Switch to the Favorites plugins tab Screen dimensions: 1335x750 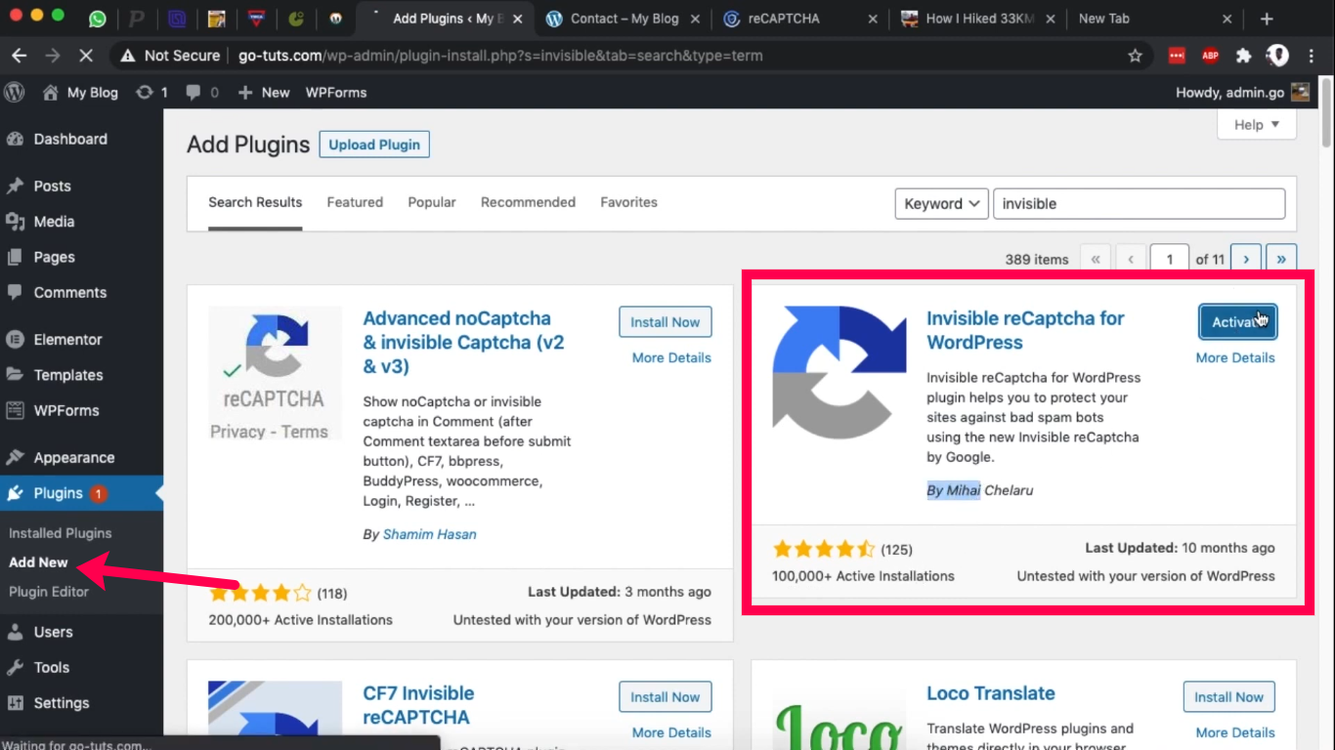click(x=628, y=202)
